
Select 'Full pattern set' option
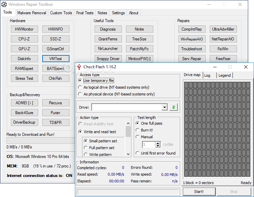(x=86, y=148)
